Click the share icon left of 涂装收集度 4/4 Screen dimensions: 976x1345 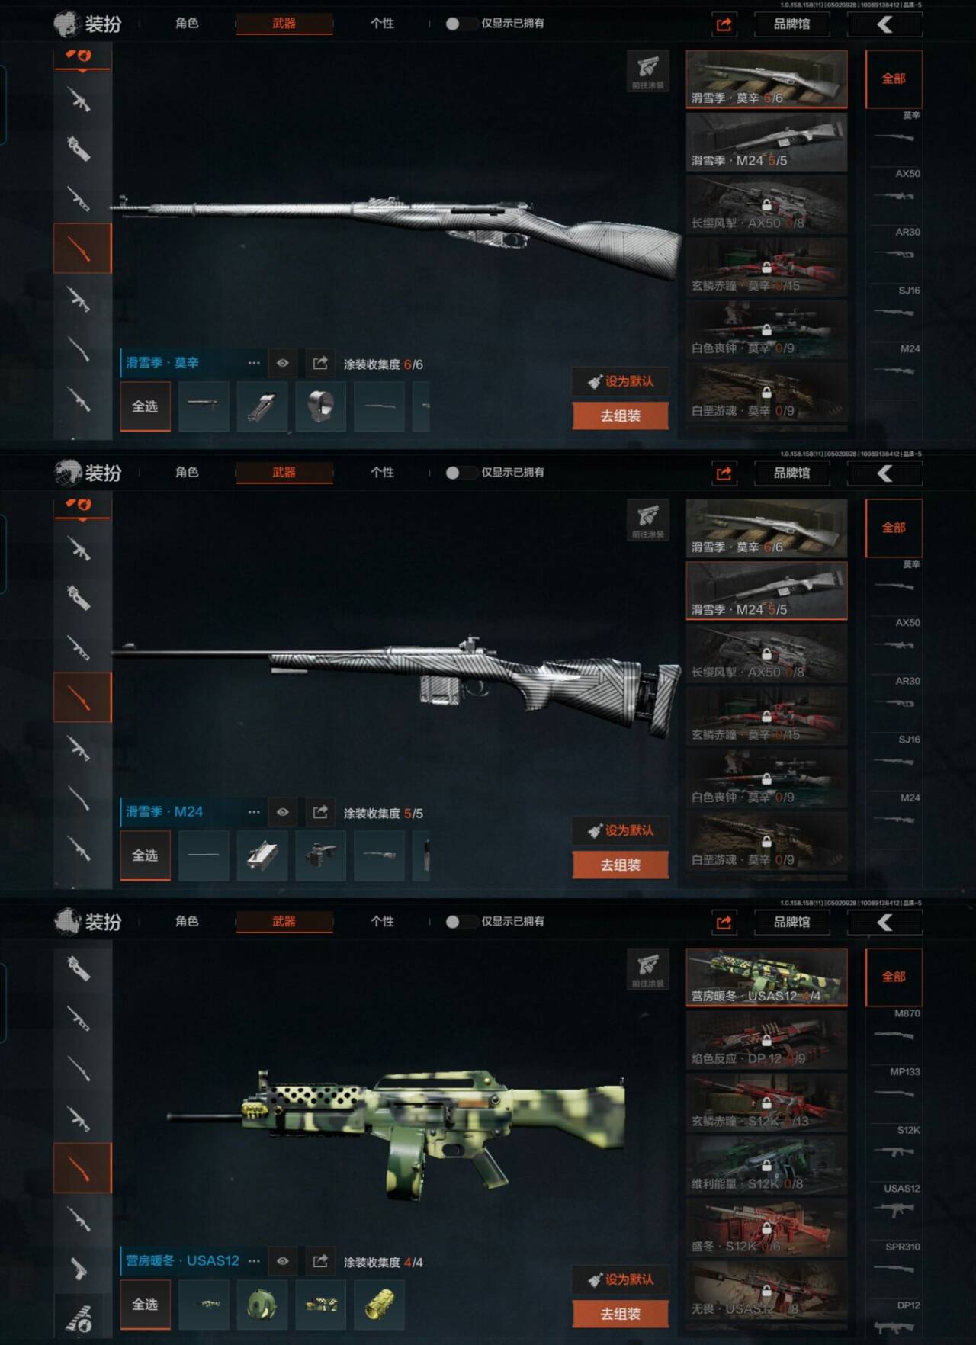tap(320, 1261)
